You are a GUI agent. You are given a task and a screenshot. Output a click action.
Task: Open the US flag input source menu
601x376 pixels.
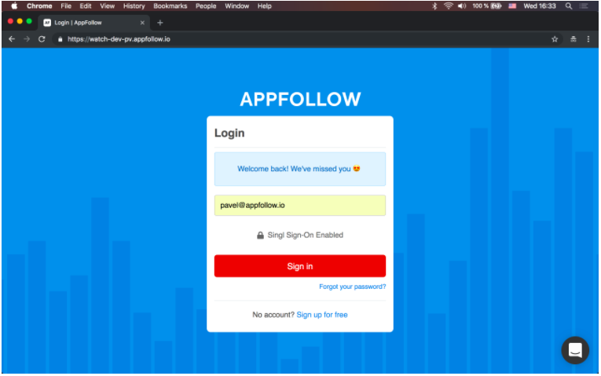512,6
